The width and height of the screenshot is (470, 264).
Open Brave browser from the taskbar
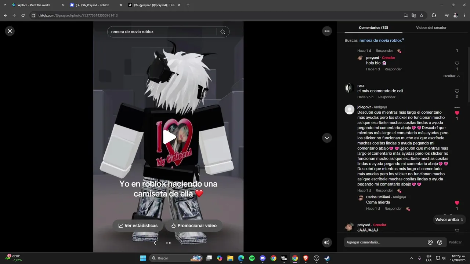point(306,258)
